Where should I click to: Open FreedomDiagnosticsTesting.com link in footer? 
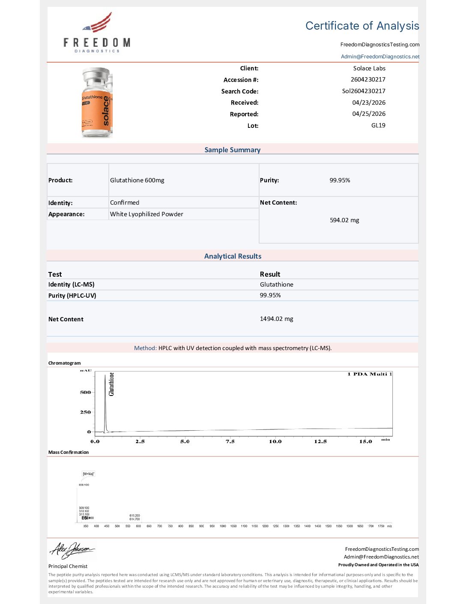click(x=382, y=549)
